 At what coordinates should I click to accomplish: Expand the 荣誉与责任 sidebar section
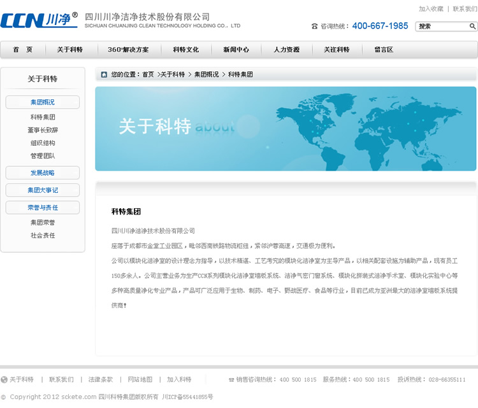point(42,208)
